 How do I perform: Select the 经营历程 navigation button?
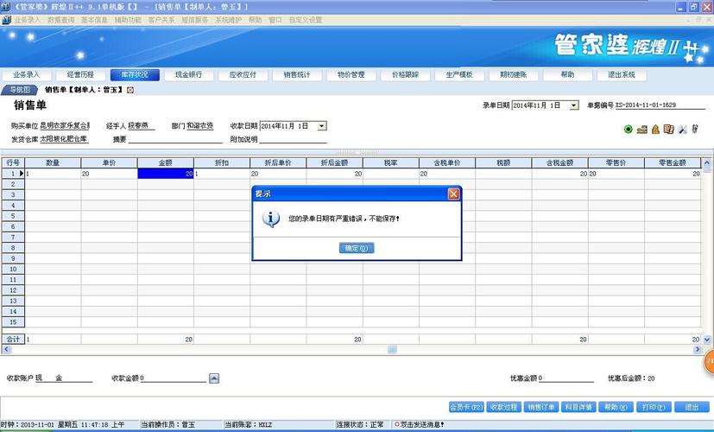pos(80,74)
